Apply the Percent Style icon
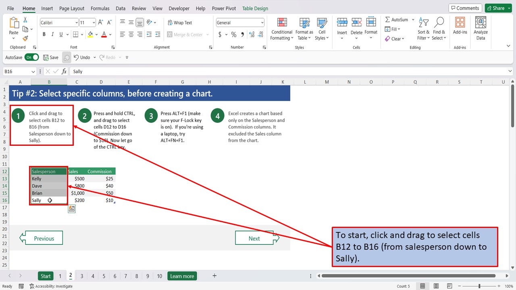516x290 pixels. 233,35
